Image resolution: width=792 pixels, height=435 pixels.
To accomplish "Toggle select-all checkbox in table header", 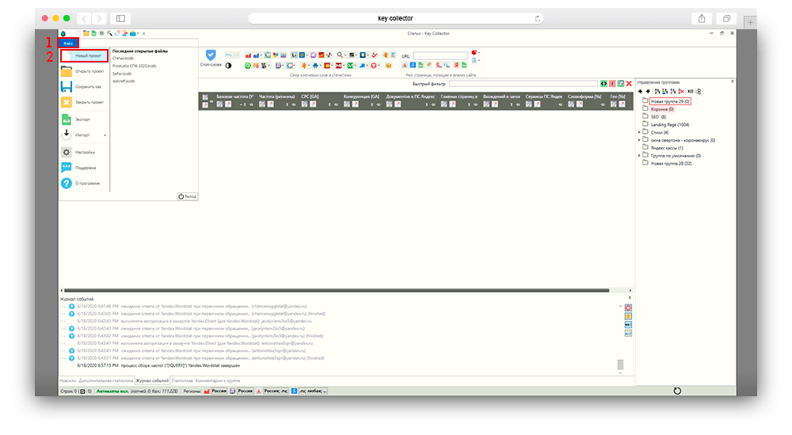I will 205,97.
